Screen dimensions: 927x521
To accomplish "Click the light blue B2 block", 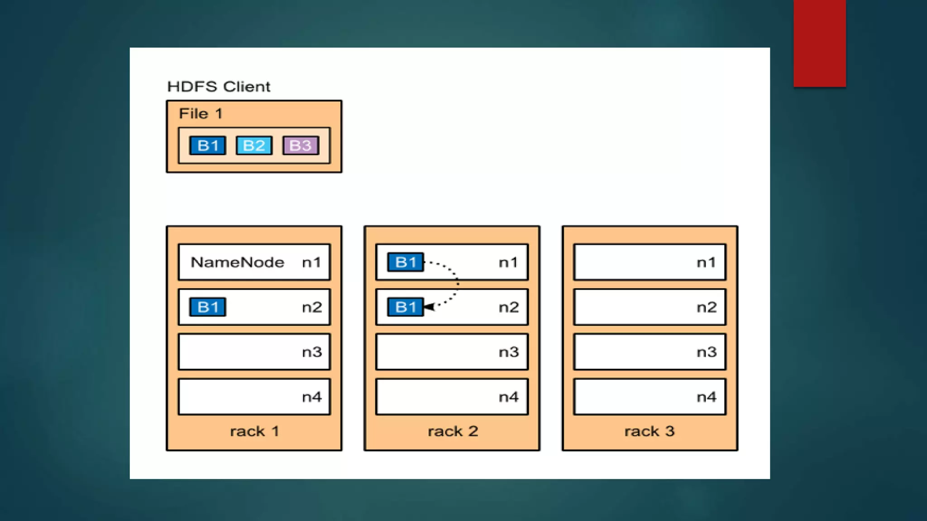I will (x=254, y=146).
